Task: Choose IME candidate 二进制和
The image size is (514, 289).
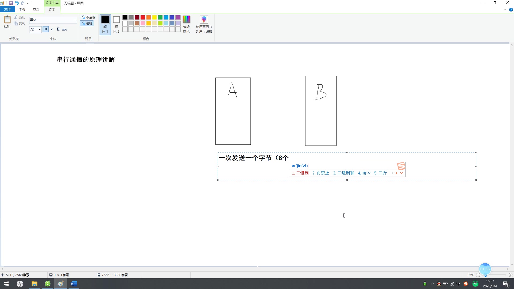Action: [x=343, y=173]
